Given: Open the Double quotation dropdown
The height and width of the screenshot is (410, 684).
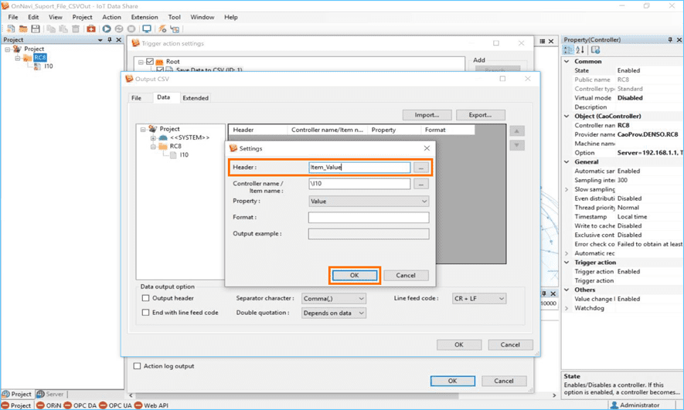Looking at the screenshot, I should click(x=334, y=313).
